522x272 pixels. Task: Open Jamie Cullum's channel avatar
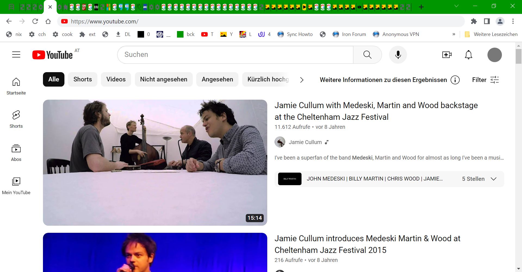tap(280, 142)
